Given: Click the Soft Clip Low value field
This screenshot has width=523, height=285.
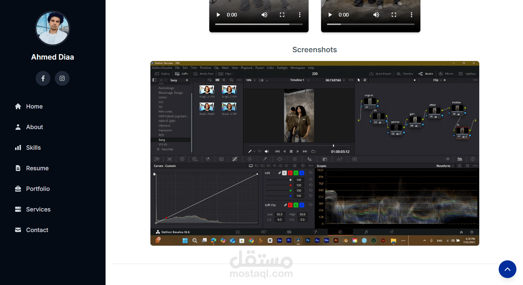Looking at the screenshot, I should 280,214.
